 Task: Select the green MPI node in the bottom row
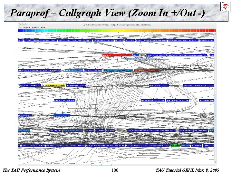(176, 145)
